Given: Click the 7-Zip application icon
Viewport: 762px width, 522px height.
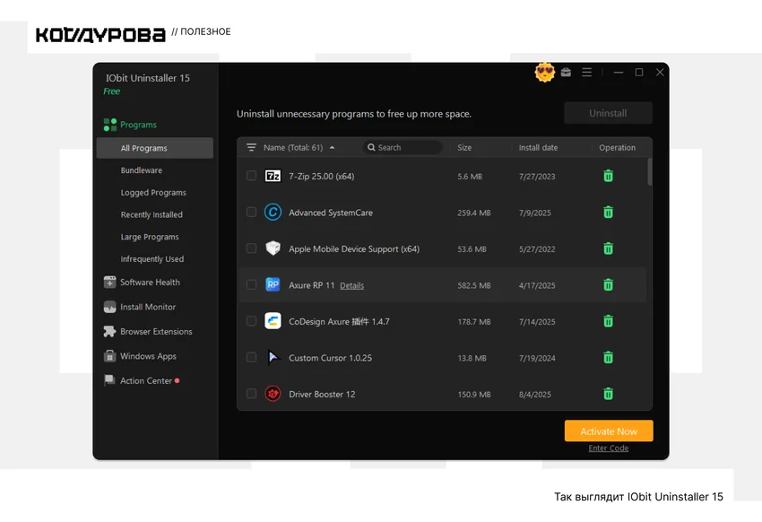Looking at the screenshot, I should (273, 176).
